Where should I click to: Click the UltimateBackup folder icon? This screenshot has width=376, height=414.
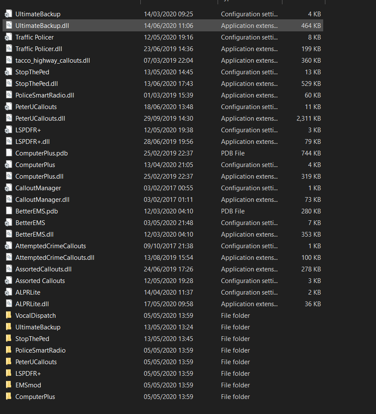[x=9, y=327]
